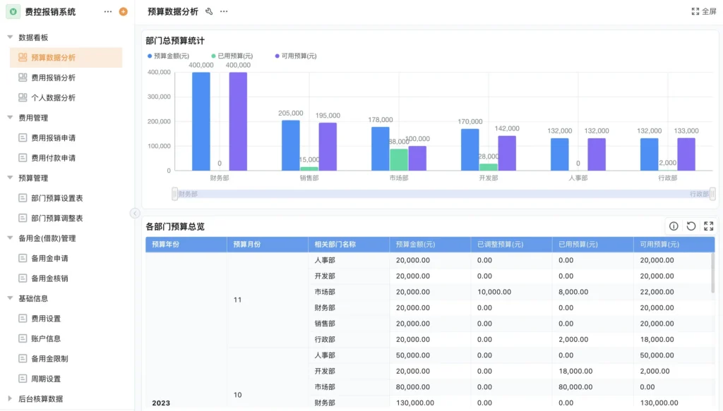The image size is (723, 411).
Task: Open 部门预算设置表 in sidebar
Action: (x=56, y=198)
